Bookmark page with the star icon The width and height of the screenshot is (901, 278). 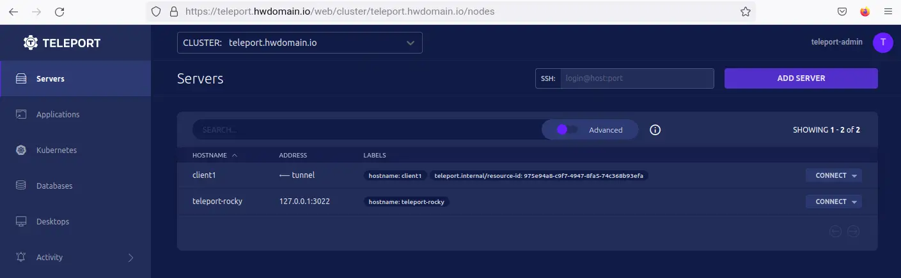(x=745, y=11)
